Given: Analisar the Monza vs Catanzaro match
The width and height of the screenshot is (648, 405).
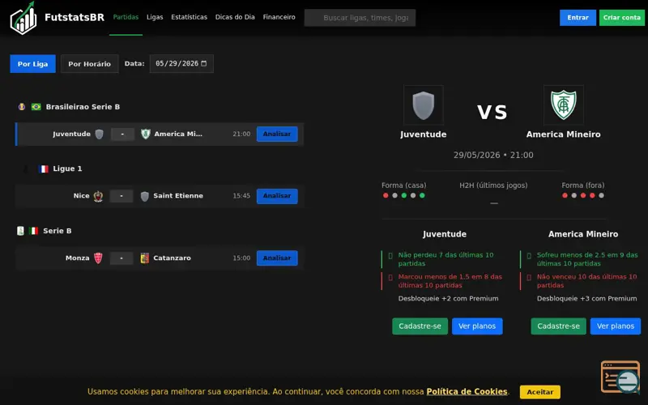Looking at the screenshot, I should [277, 258].
